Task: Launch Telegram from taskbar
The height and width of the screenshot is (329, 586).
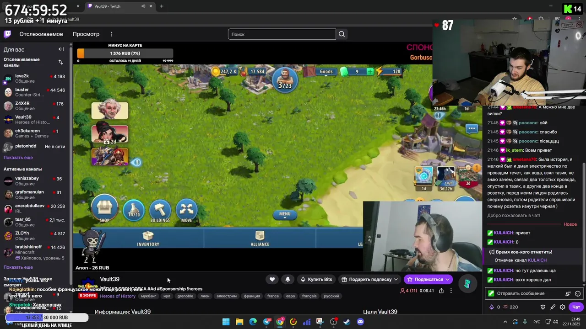Action: click(x=267, y=322)
